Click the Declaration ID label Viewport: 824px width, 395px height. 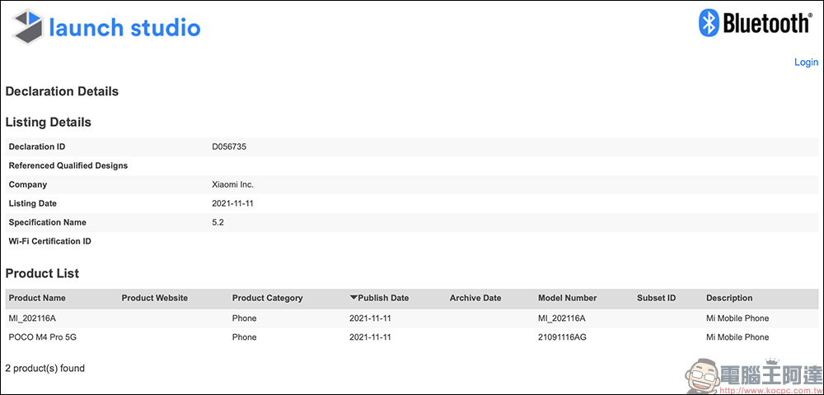tap(37, 146)
